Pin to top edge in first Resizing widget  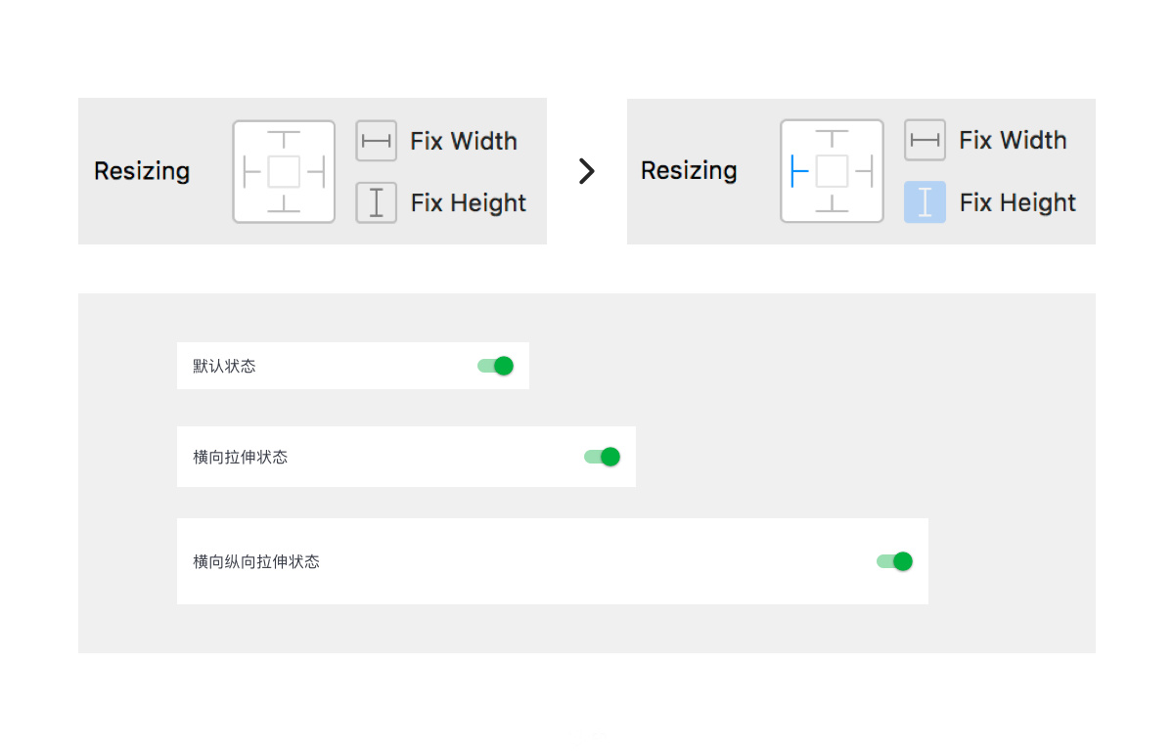pyautogui.click(x=284, y=139)
